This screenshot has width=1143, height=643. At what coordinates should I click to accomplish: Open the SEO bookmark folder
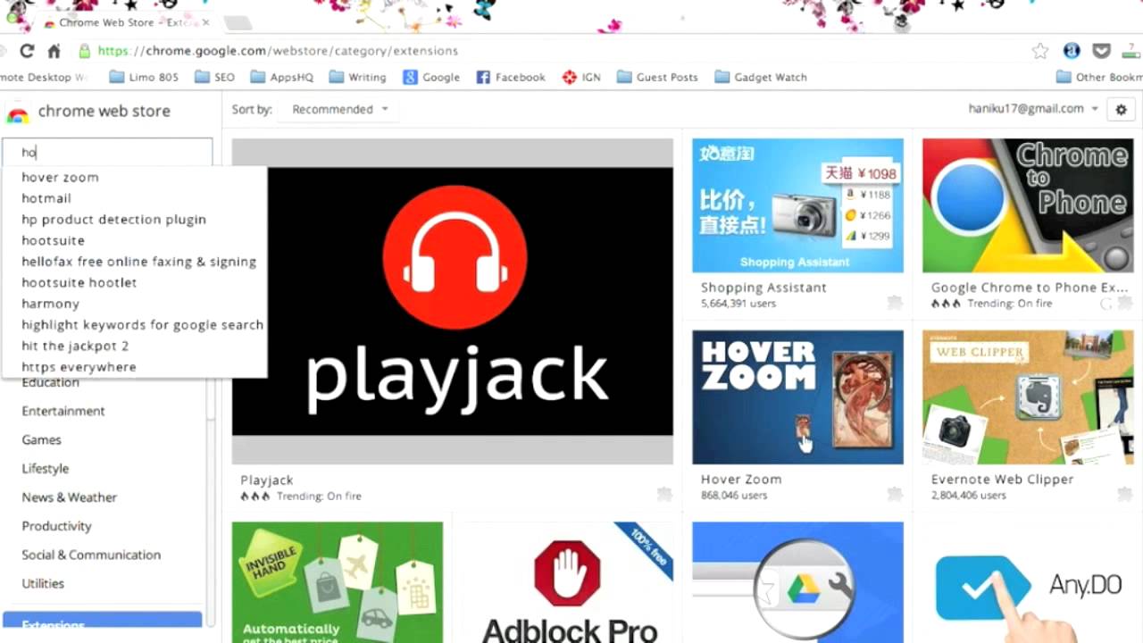[x=214, y=77]
